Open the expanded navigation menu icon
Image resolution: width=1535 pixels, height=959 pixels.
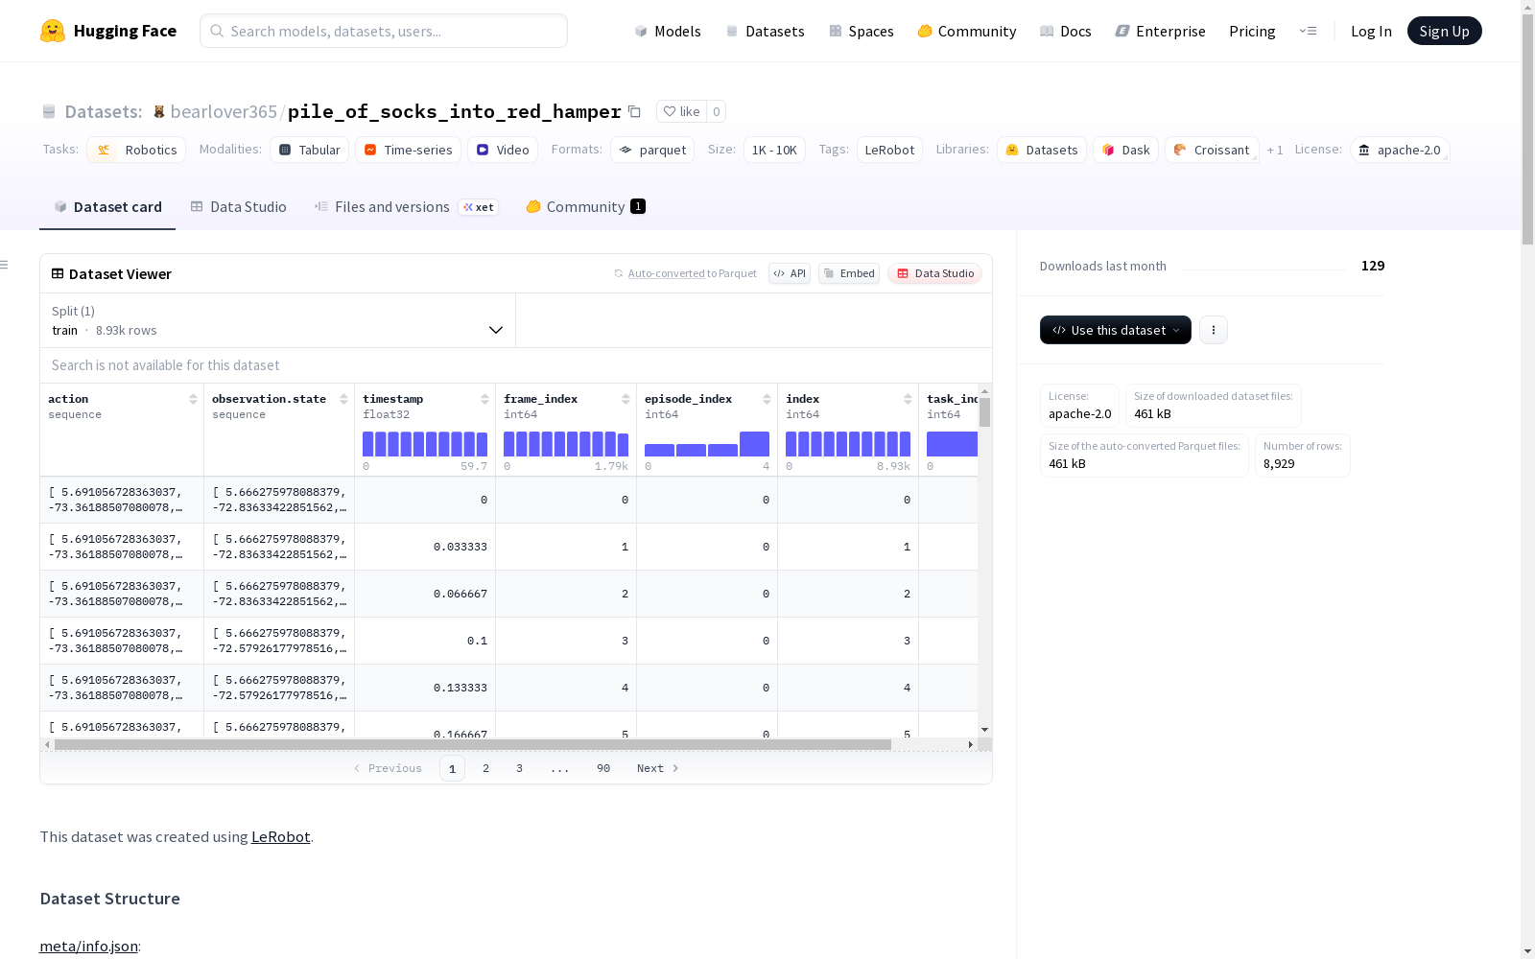(x=1308, y=31)
